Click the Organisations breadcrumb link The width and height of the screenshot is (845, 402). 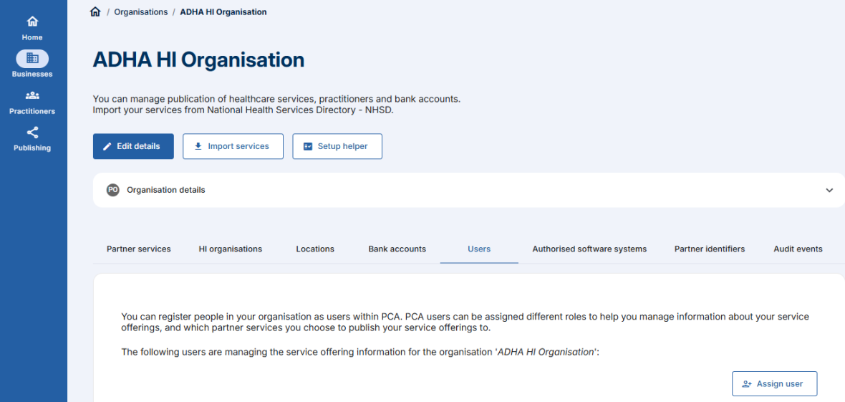tap(140, 12)
